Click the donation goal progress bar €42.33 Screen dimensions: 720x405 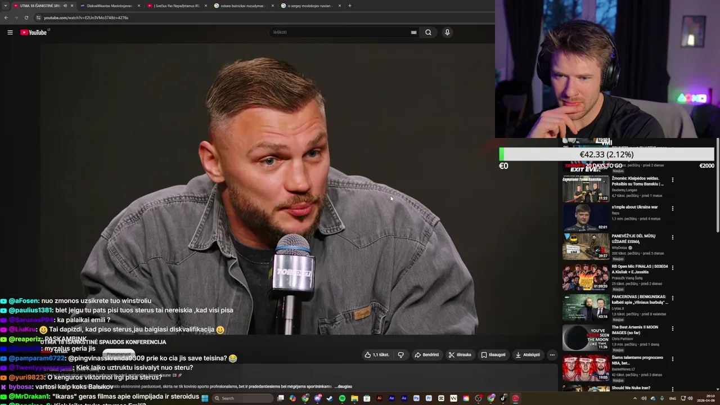(606, 154)
